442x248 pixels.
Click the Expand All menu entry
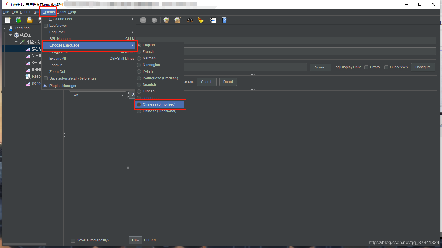89,59
